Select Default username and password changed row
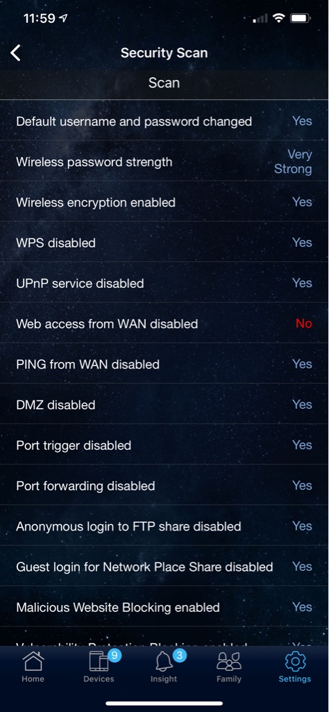Viewport: 329px width, 712px height. pos(164,121)
